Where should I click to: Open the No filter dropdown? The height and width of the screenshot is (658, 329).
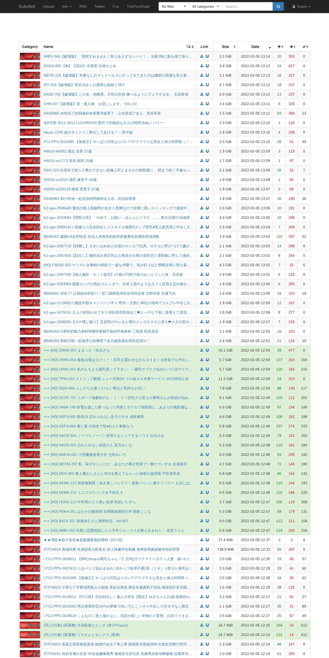174,6
